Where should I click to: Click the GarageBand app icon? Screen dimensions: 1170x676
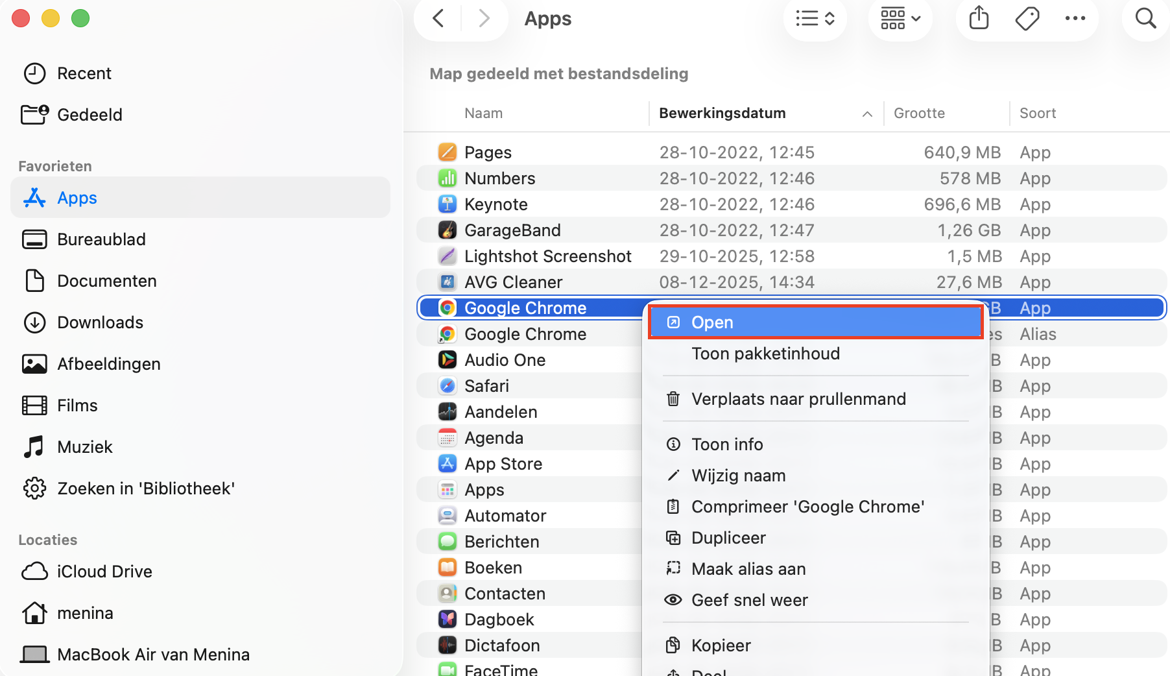coord(448,230)
